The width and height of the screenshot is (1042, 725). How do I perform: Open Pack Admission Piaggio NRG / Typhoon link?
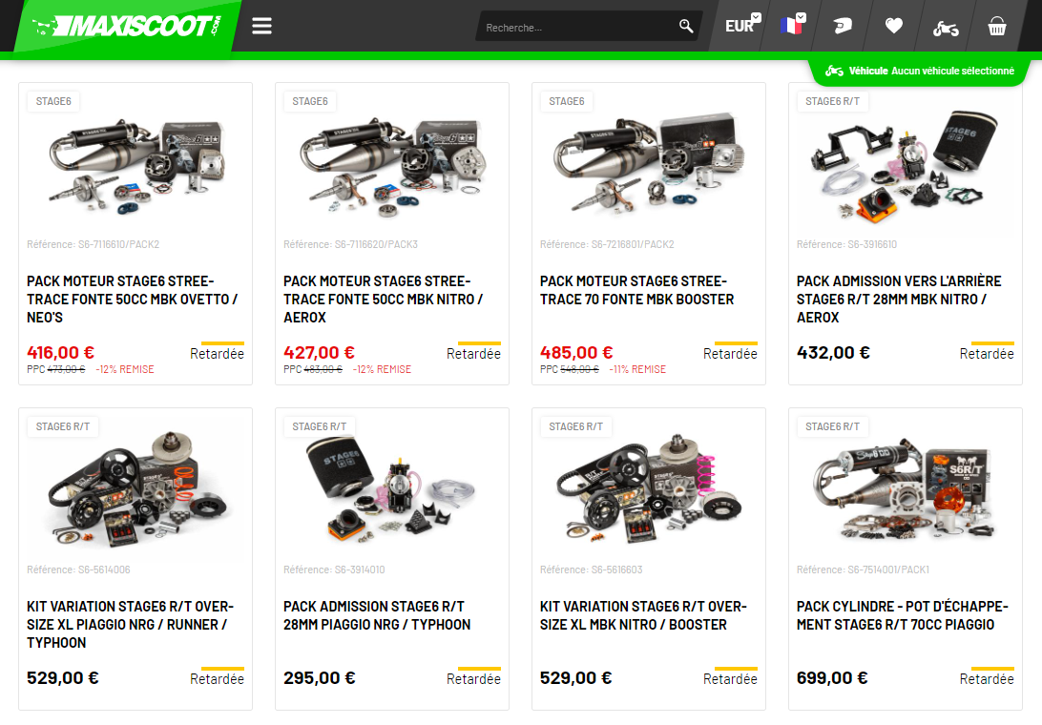coord(377,615)
